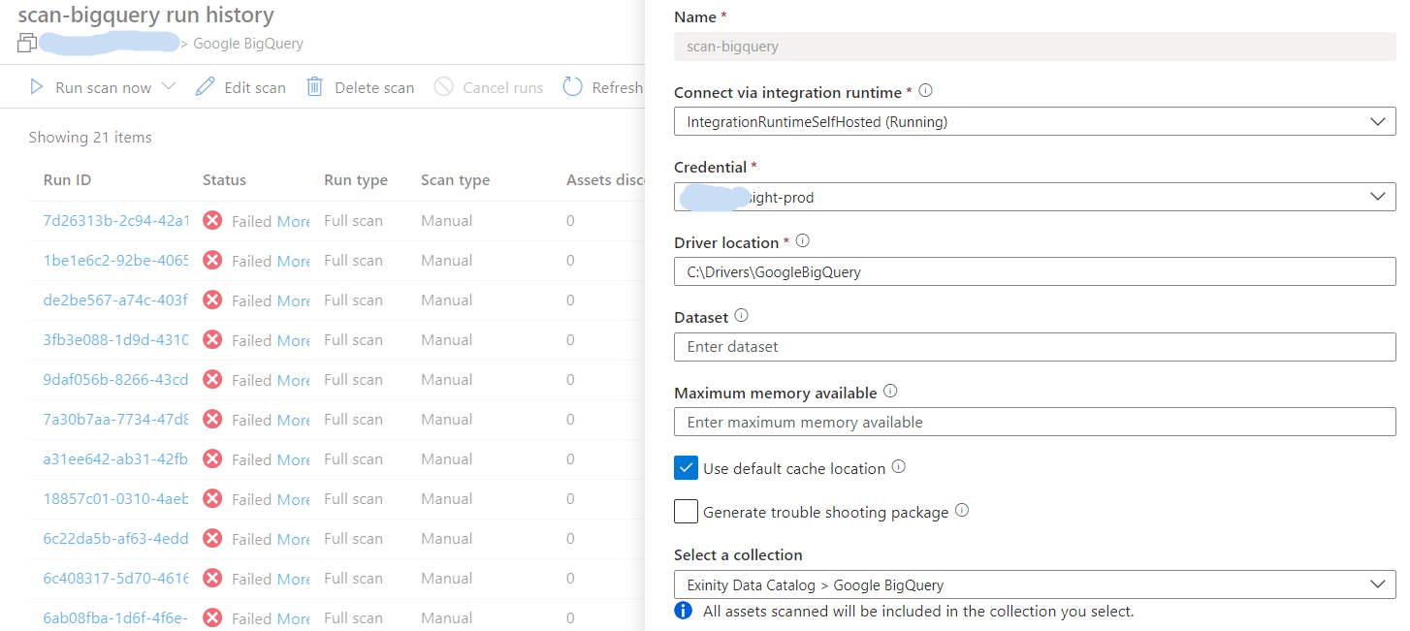
Task: Click the Status column header
Action: pos(224,180)
